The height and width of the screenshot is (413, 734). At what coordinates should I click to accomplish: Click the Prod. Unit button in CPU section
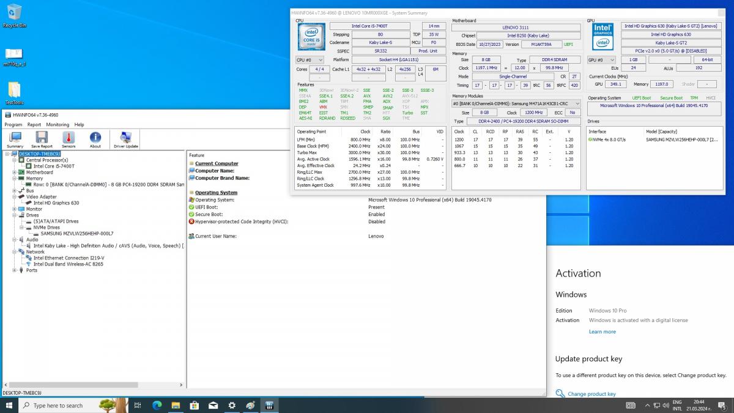pyautogui.click(x=428, y=51)
